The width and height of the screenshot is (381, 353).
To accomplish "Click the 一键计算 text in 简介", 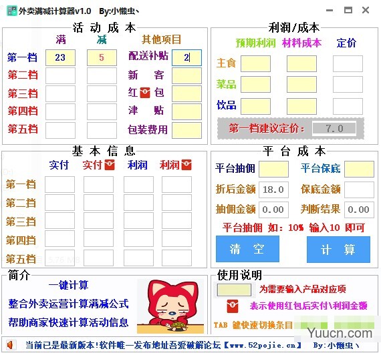I will pyautogui.click(x=69, y=285).
